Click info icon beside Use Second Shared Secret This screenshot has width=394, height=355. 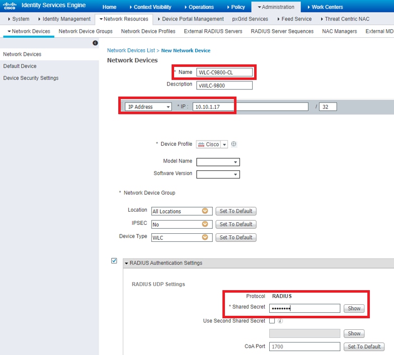pos(280,321)
